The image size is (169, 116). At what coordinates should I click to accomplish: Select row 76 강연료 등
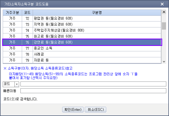tap(82, 42)
